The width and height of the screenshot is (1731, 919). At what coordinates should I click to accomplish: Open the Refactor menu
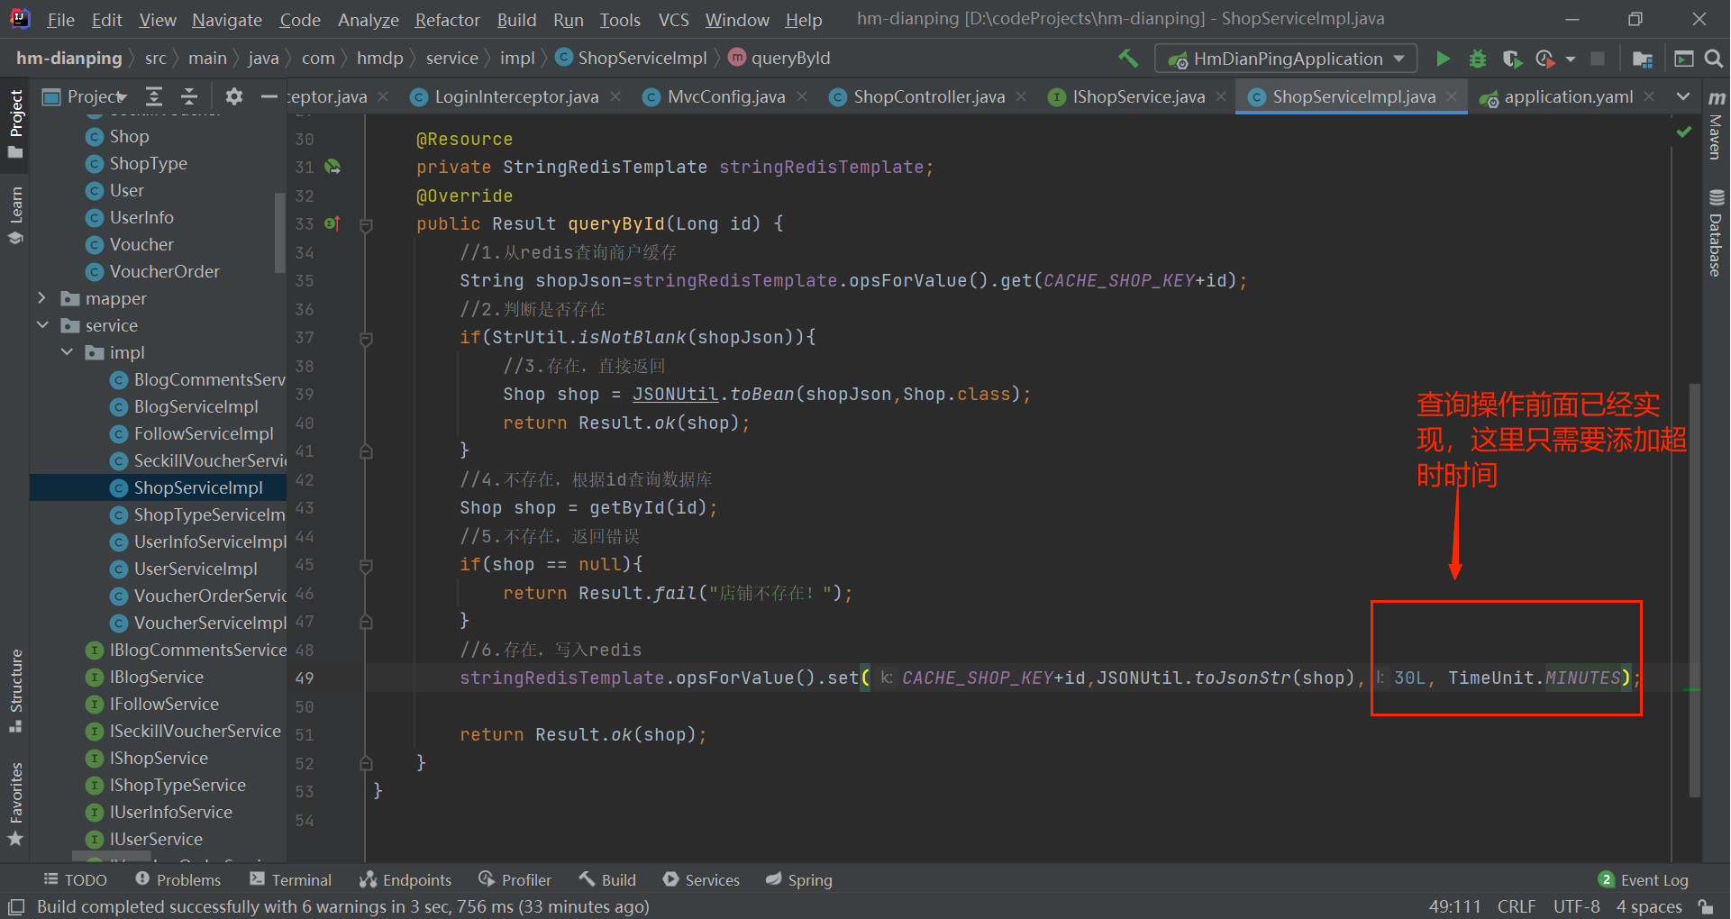(447, 19)
